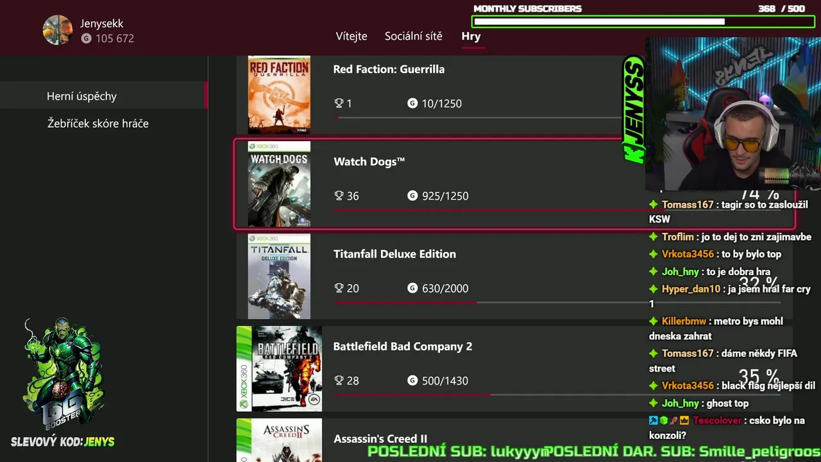Screen dimensions: 821x462
Task: Click the SLEVOVÝ KOD: JENYS text
Action: click(x=63, y=441)
